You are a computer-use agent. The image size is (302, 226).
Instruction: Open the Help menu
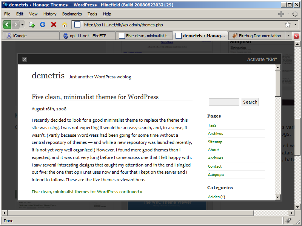point(107,14)
